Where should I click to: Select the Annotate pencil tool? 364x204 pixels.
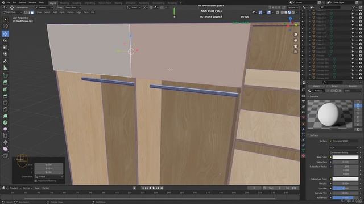click(x=5, y=61)
